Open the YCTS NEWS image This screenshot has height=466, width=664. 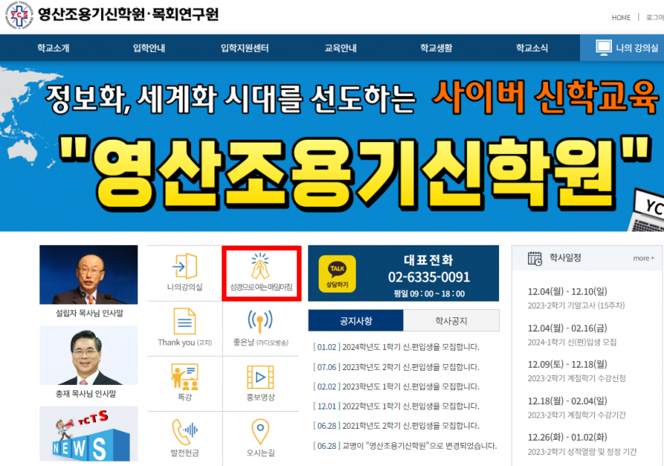click(88, 434)
